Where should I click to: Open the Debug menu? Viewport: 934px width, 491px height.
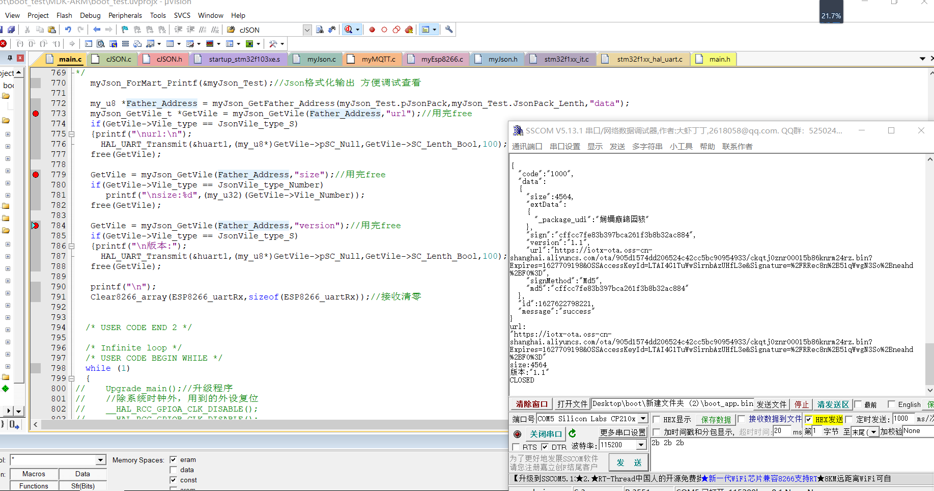click(x=90, y=15)
